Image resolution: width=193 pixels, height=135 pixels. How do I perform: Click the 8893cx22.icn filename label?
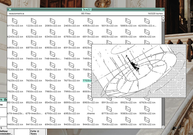72,102
